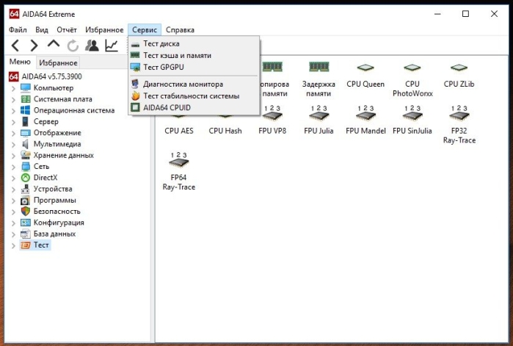
Task: Open the Файл menu
Action: pyautogui.click(x=18, y=30)
